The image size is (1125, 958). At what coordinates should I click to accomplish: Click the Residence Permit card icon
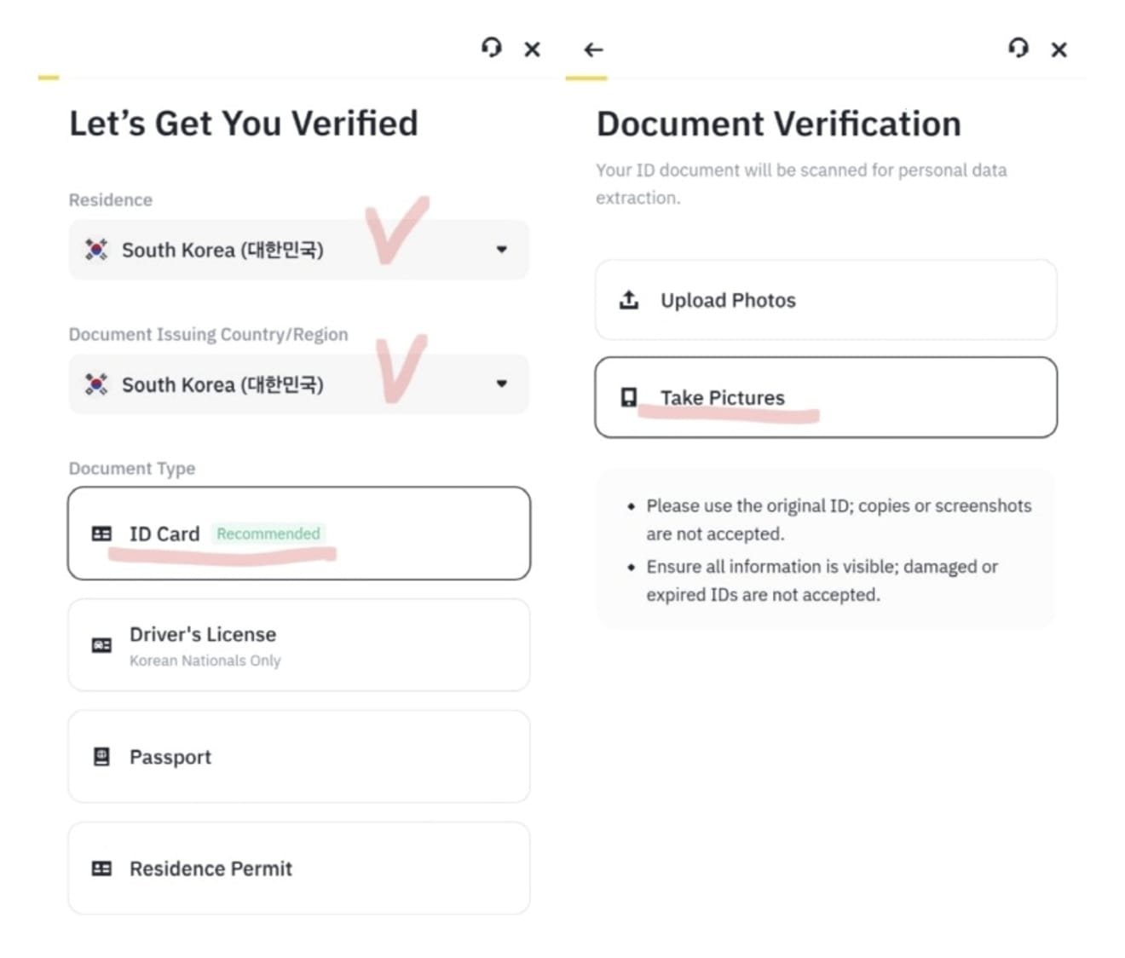point(101,869)
